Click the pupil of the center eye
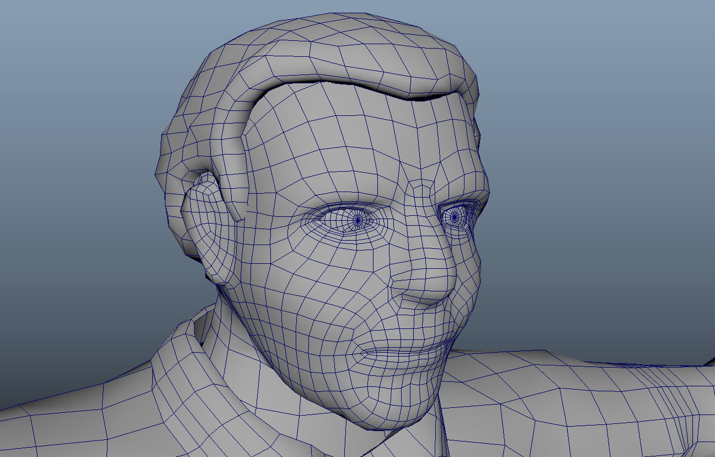Image resolution: width=715 pixels, height=457 pixels. [357, 220]
